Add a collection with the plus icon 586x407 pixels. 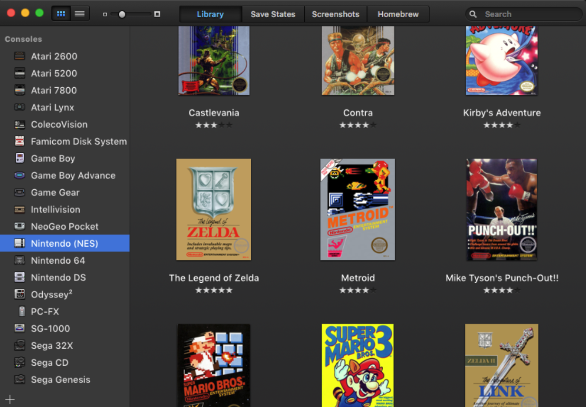(10, 400)
